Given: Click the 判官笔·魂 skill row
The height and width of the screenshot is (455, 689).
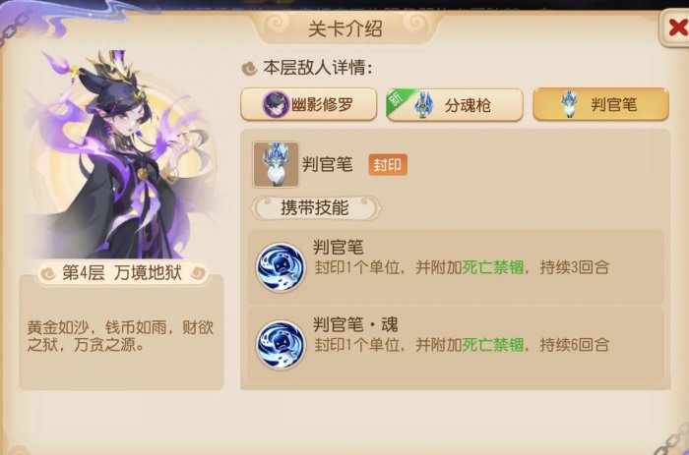Looking at the screenshot, I should click(455, 344).
